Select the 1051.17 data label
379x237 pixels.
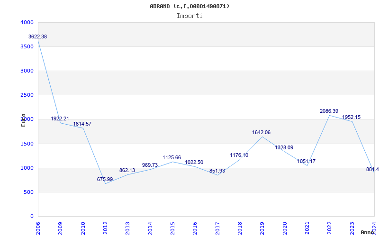(306, 161)
